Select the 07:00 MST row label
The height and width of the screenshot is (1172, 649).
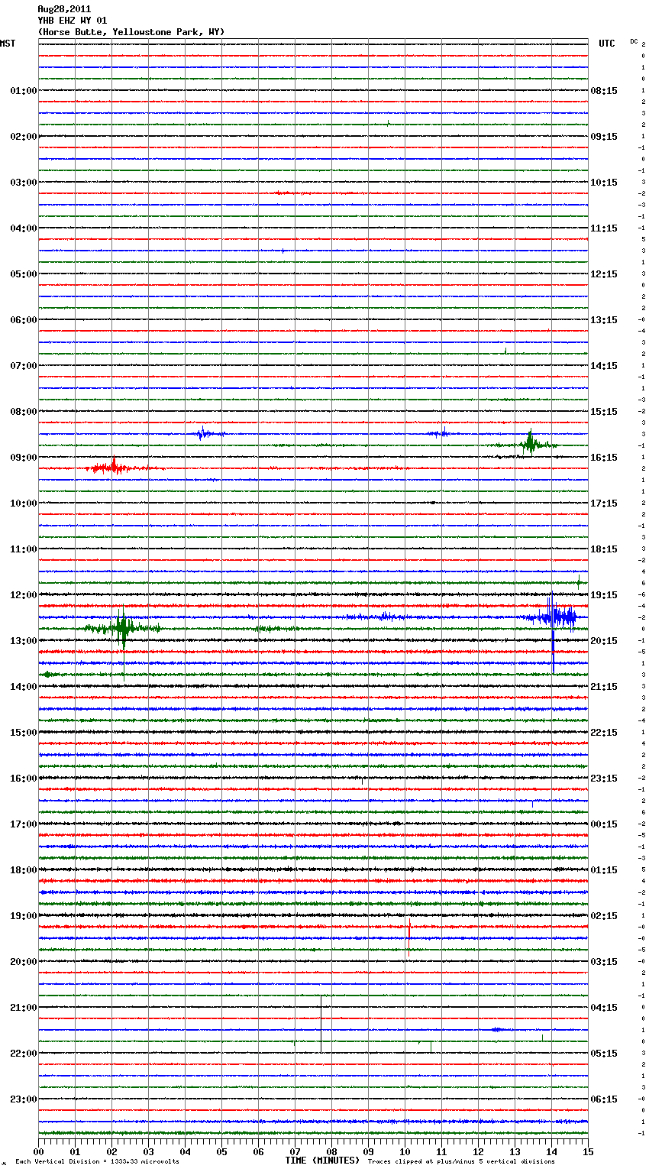point(23,366)
